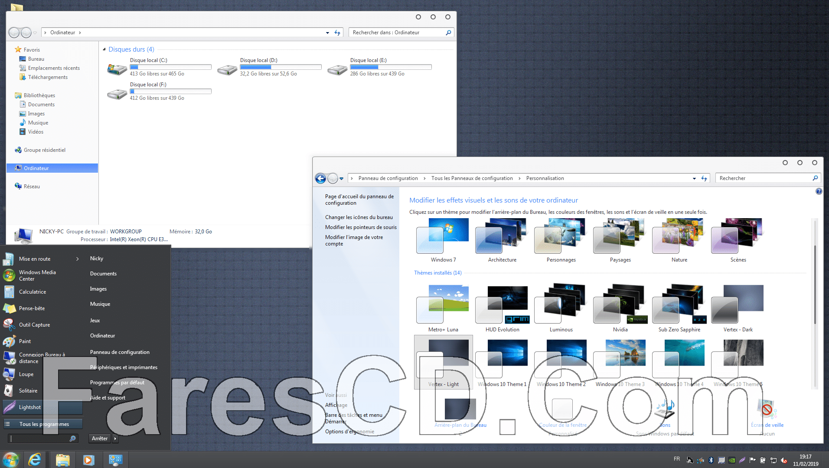The width and height of the screenshot is (829, 468).
Task: Expand Personnalisation address bar dropdown
Action: (x=694, y=178)
